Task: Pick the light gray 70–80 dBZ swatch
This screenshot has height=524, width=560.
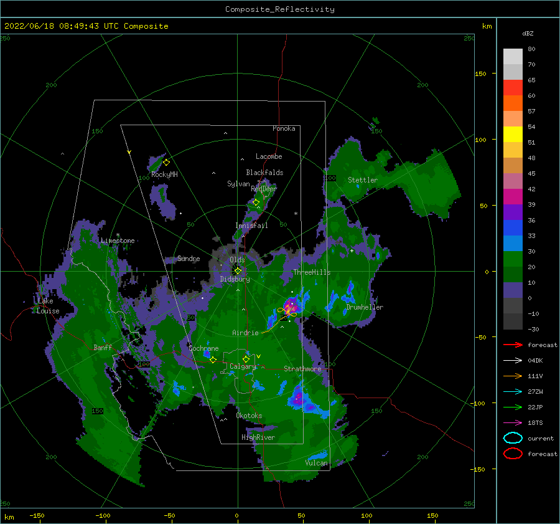Action: point(513,57)
